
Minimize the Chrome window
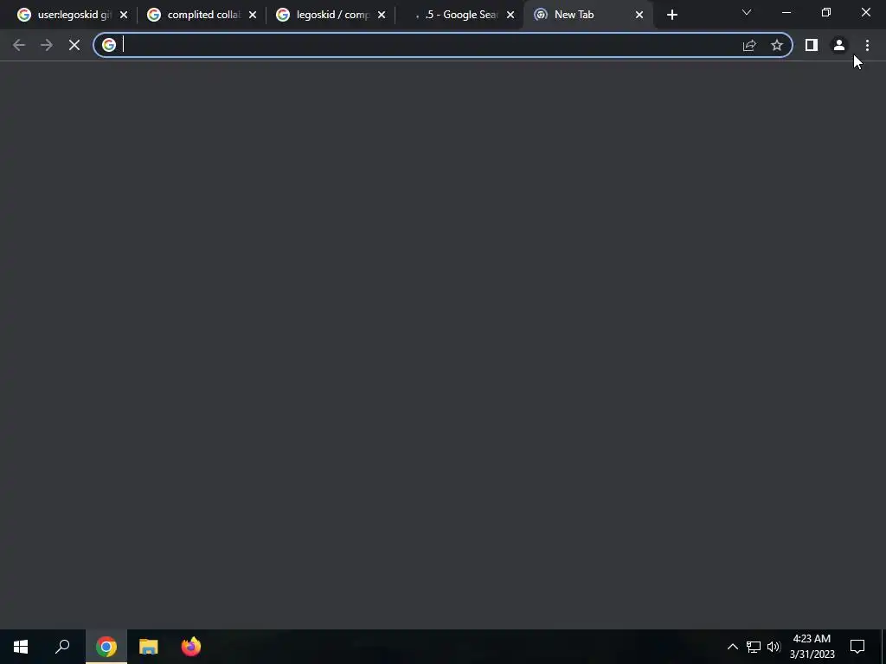click(x=786, y=12)
